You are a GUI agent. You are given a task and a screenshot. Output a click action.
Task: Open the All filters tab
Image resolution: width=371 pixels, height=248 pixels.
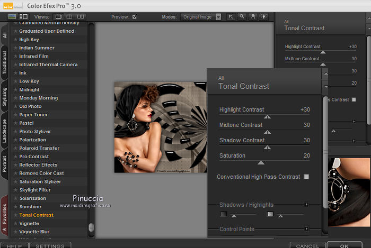point(4,35)
